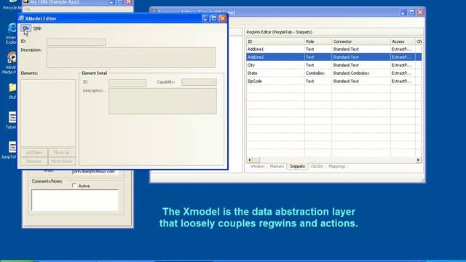This screenshot has width=466, height=262.
Task: Click the table scroll left arrow
Action: (250, 160)
